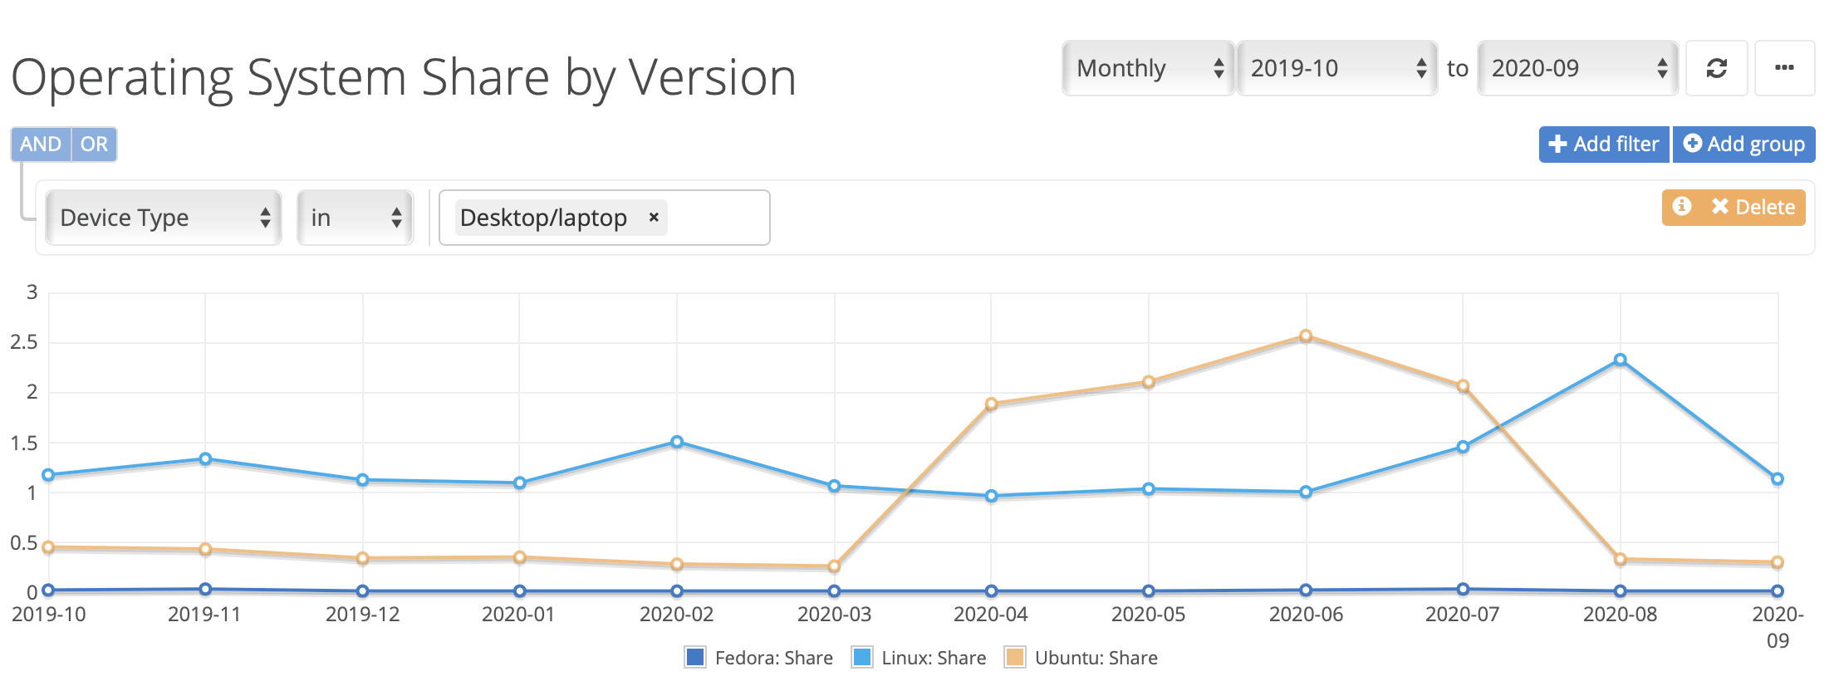The width and height of the screenshot is (1839, 686).
Task: Click the refresh chart icon
Action: (1717, 68)
